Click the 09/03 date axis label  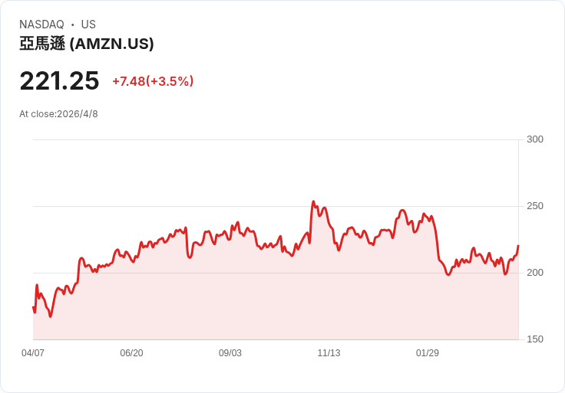point(230,353)
